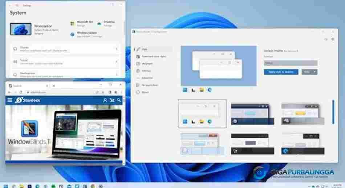Click the browser back button
The image size is (345, 188).
click(x=9, y=92)
